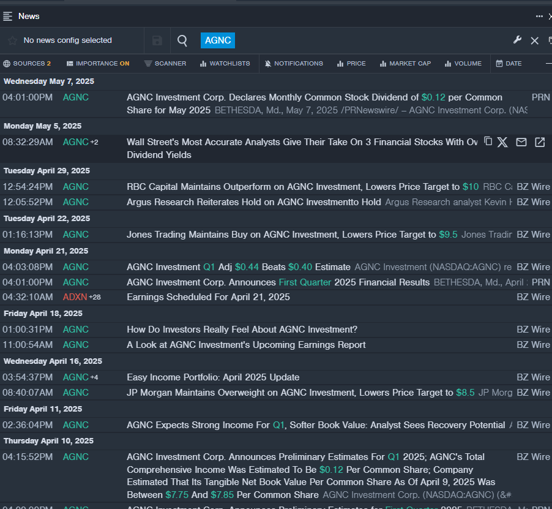
Task: Open AGNC Q1 Adj $0.44 Beats headline
Action: tap(238, 267)
